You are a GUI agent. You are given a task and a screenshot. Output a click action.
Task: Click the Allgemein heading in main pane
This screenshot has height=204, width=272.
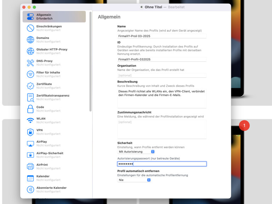click(109, 17)
